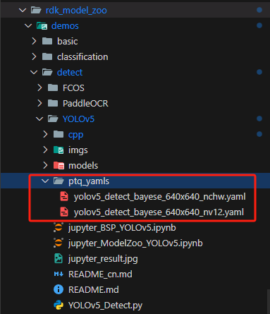Click the markdown icon beside README_cn.md

[x=59, y=274]
